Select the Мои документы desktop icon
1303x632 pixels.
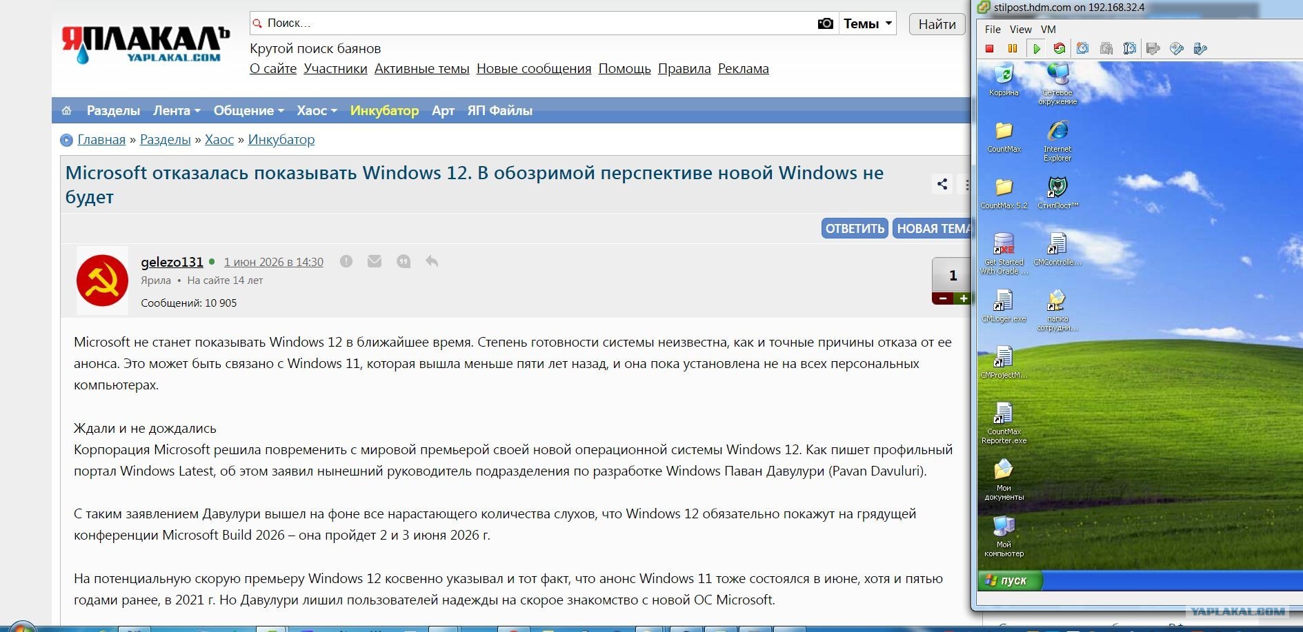tap(1004, 480)
